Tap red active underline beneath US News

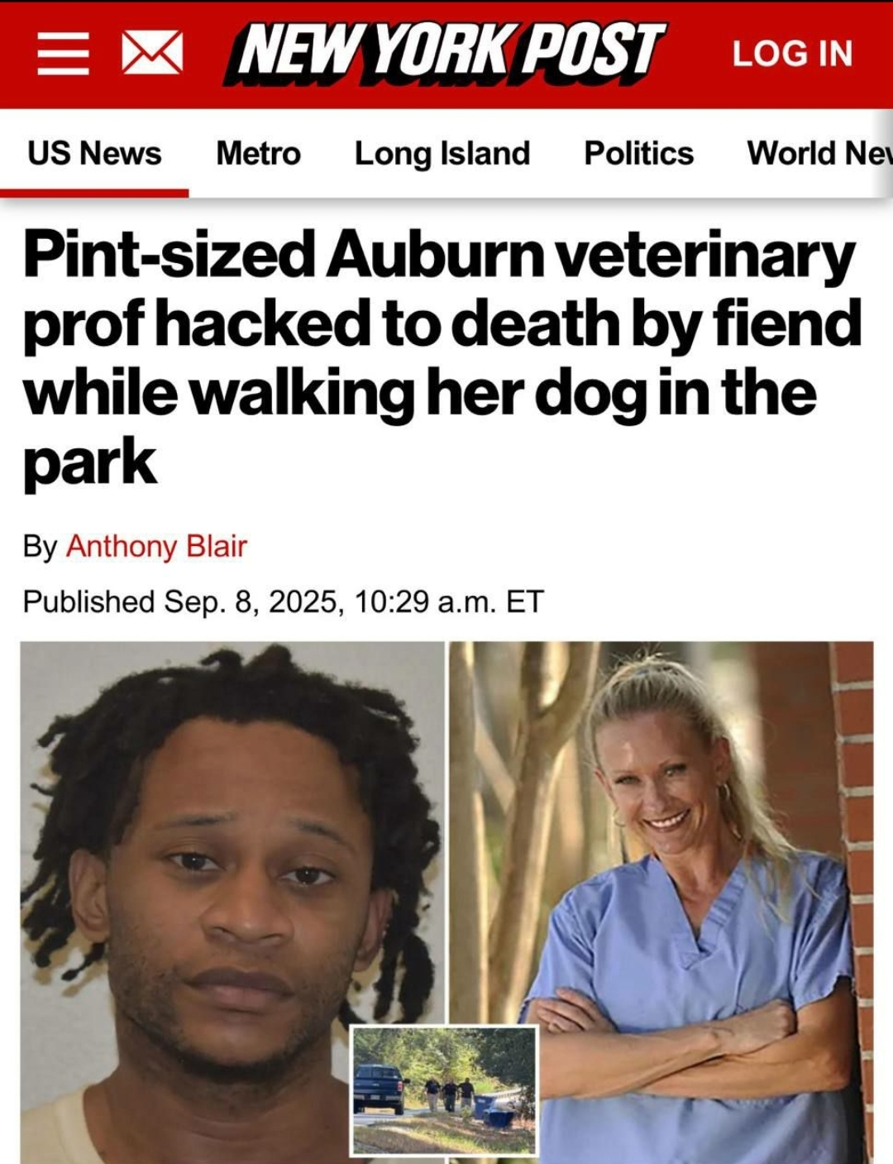click(94, 194)
